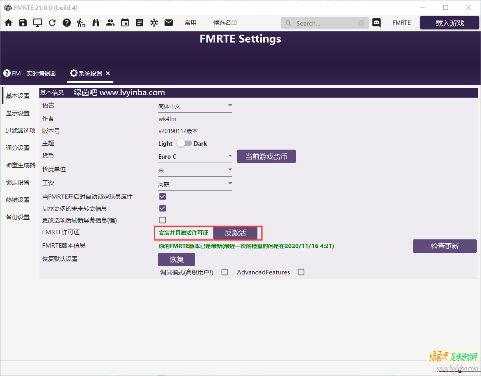Toggle 当FMRTE开启时自动锁定球员属性 checkbox

(163, 196)
